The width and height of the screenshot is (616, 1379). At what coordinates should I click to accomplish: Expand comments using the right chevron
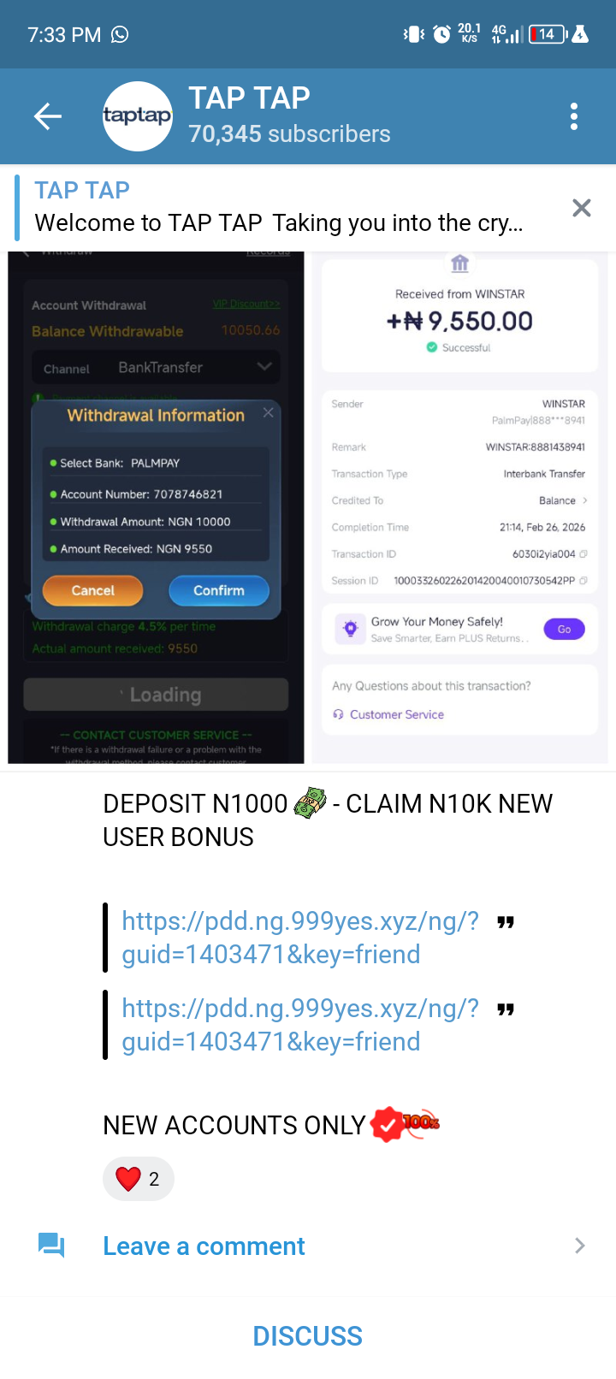[x=580, y=1246]
